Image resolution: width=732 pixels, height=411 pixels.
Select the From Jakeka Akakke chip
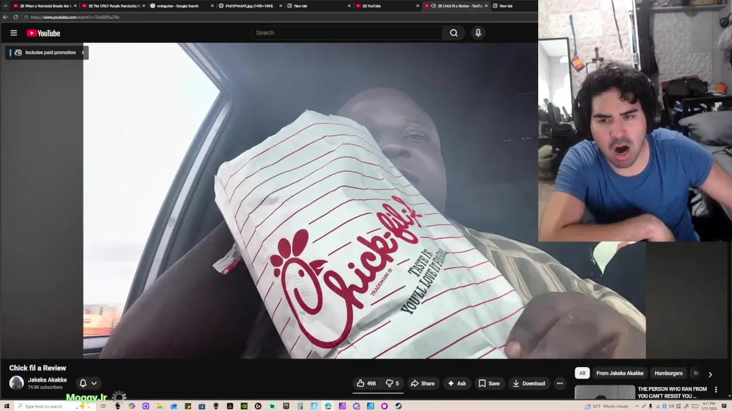620,373
